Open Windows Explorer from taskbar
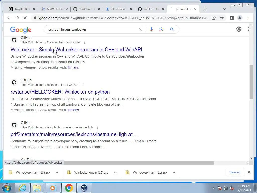 pos(37,188)
